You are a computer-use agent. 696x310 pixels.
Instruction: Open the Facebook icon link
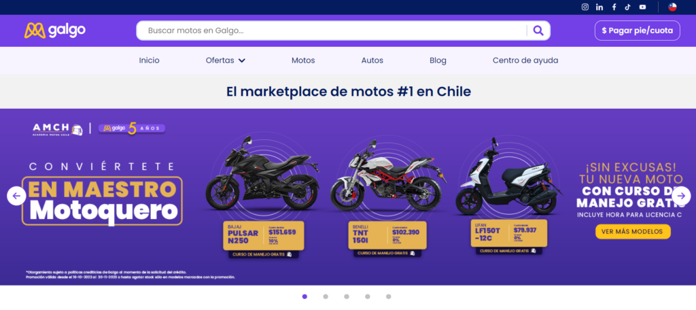tap(614, 7)
